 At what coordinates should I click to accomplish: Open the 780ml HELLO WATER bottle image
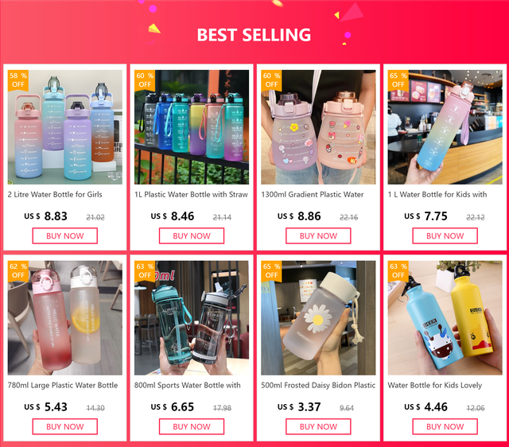pyautogui.click(x=65, y=318)
